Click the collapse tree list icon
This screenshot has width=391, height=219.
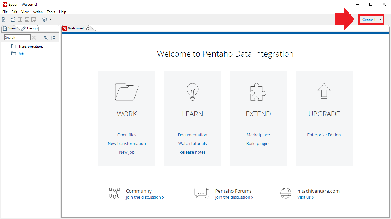click(53, 38)
